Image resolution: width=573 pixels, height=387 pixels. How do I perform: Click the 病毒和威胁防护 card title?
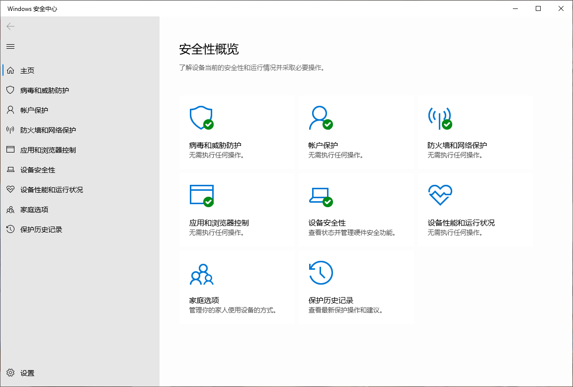[215, 145]
